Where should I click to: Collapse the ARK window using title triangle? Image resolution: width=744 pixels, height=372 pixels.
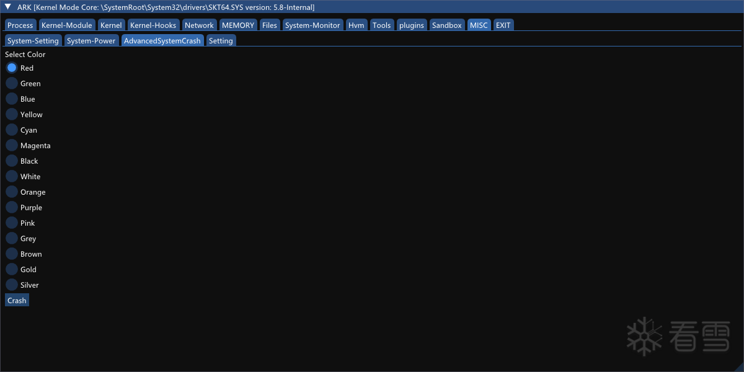pyautogui.click(x=8, y=7)
